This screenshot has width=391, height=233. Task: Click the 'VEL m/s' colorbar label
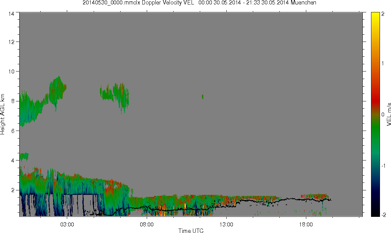pyautogui.click(x=388, y=114)
